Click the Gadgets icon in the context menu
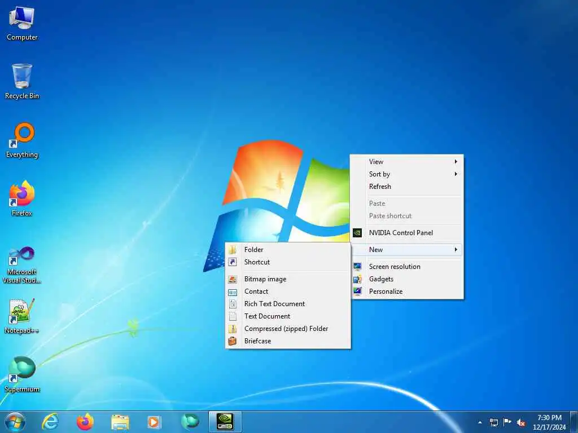The image size is (578, 433). click(x=357, y=279)
